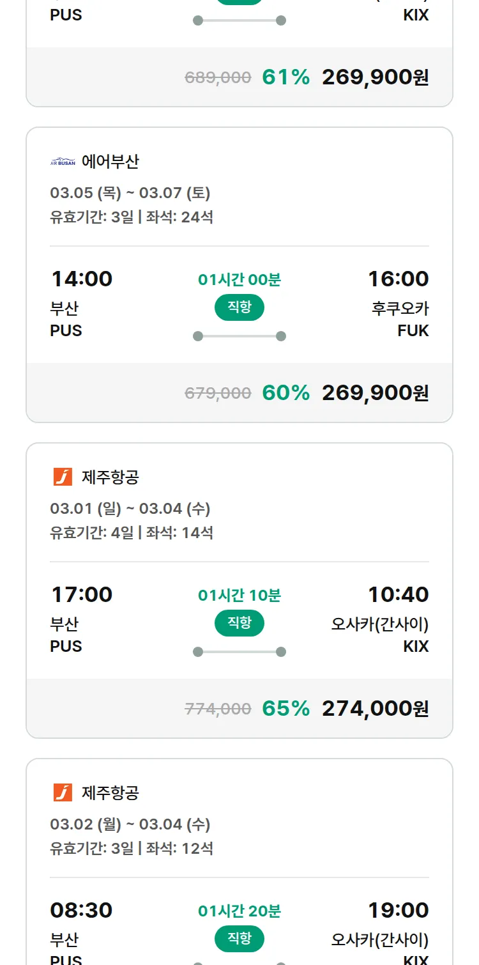The height and width of the screenshot is (965, 479).
Task: Open 제주항공 name on the 03.01 deal
Action: [110, 477]
